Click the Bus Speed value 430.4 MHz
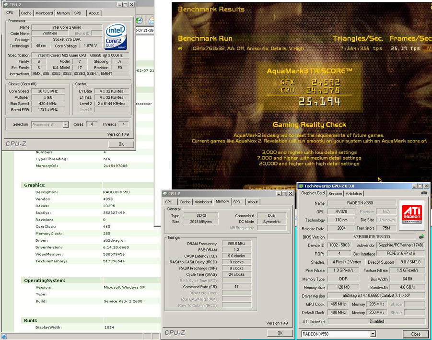 48,104
